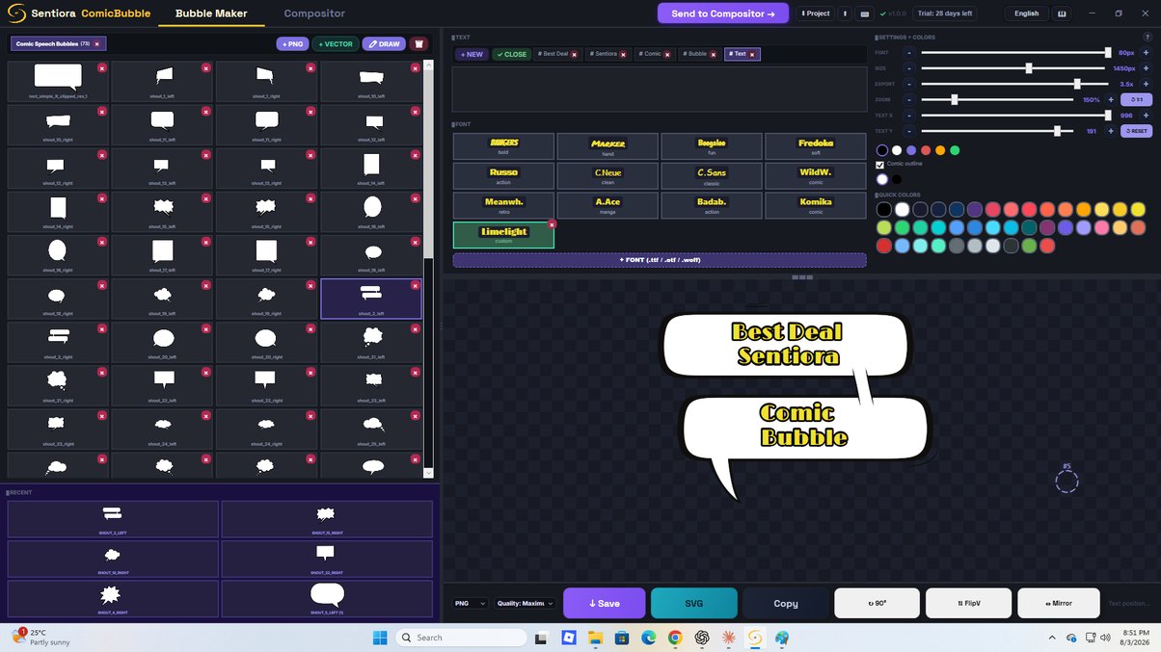Click the + PNG import button
The image size is (1161, 652).
click(292, 43)
